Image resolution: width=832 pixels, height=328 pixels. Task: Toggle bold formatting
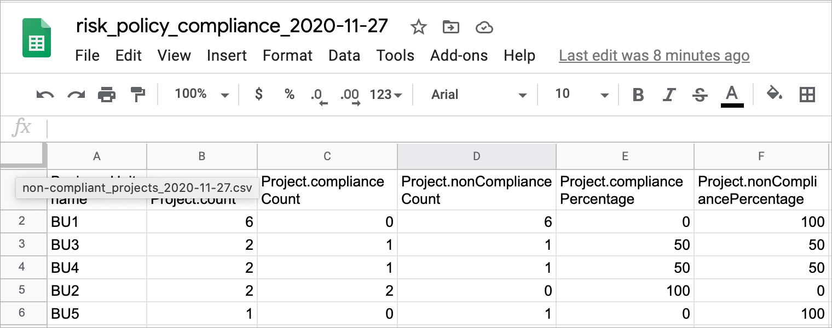tap(638, 95)
